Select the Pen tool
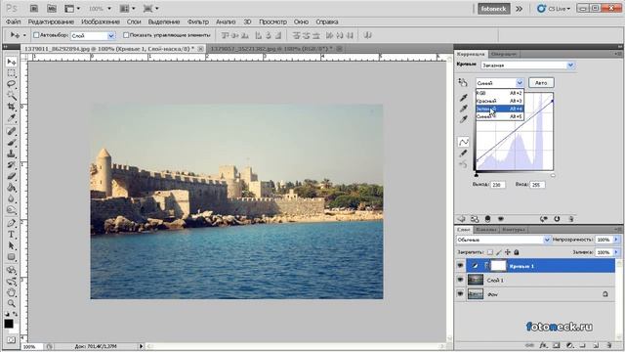 point(11,223)
